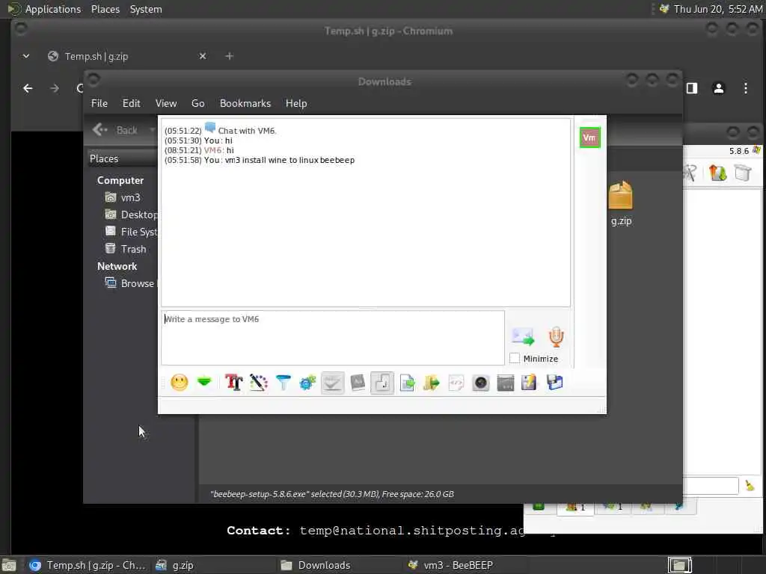This screenshot has height=574, width=766.
Task: Record voice message with microphone icon
Action: (556, 336)
